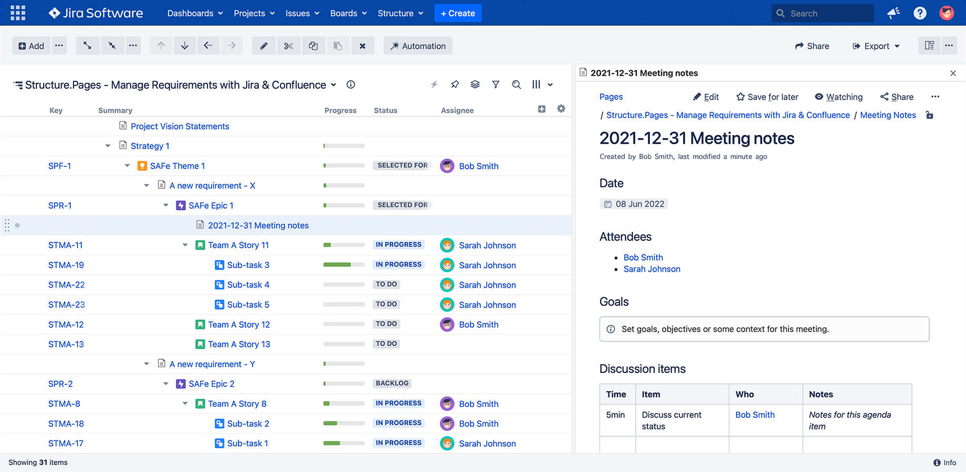This screenshot has height=472, width=966.
Task: Click the page restrictions unlock icon
Action: pos(929,115)
